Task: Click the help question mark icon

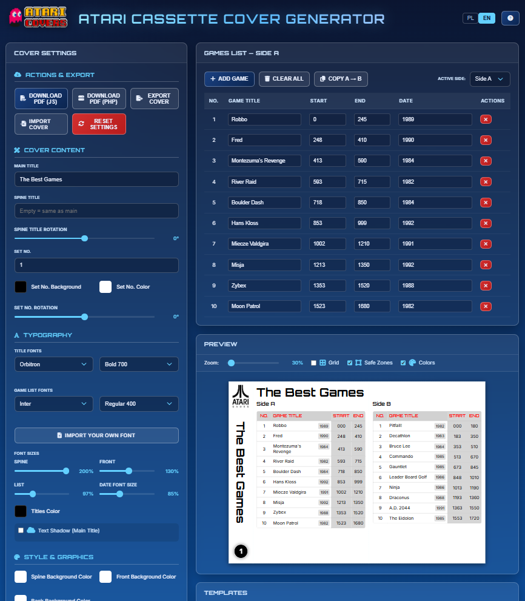Action: point(510,18)
